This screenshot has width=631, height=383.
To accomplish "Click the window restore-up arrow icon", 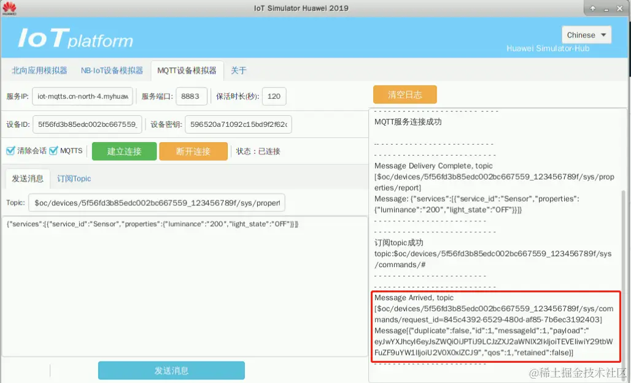I will coord(593,8).
